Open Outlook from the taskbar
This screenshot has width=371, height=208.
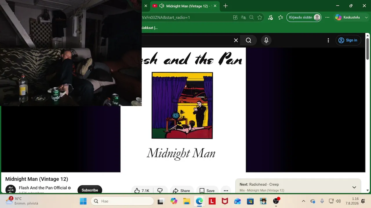(237, 201)
